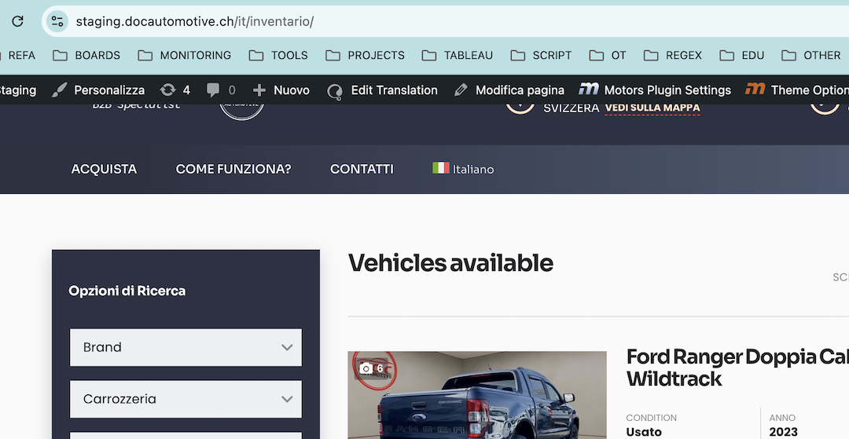This screenshot has width=849, height=439.
Task: Open Motors Plugin Settings
Action: pos(655,90)
